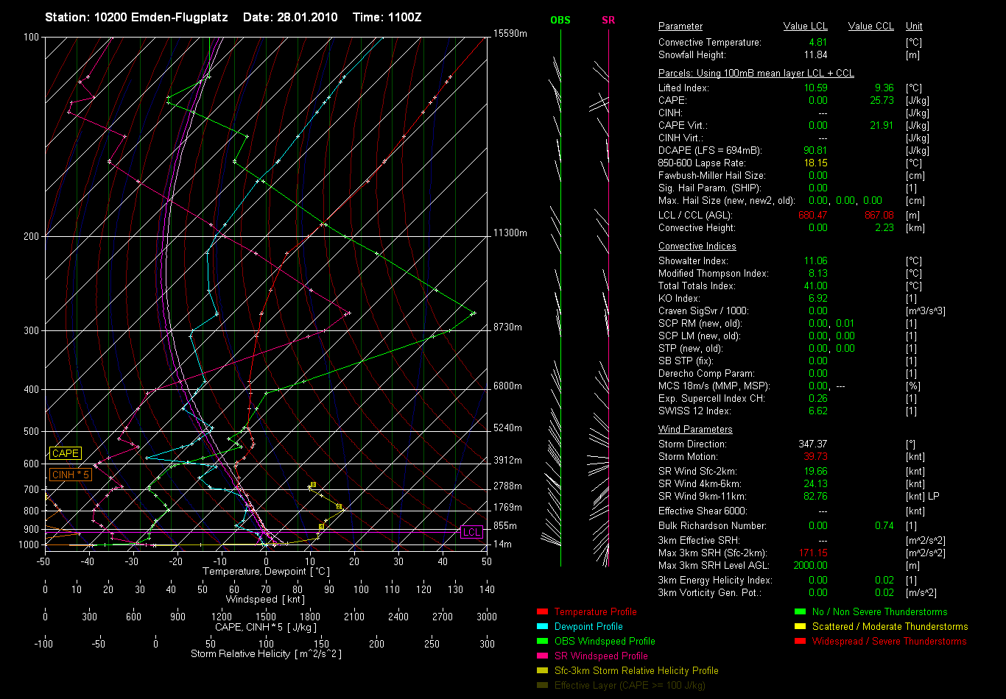Click the Value CCL column header
Viewport: 1006px width, 699px height.
coord(871,26)
